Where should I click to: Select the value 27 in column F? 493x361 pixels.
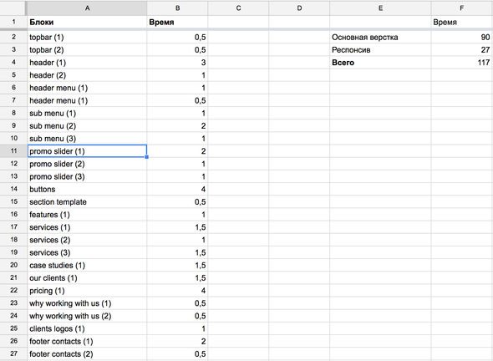pyautogui.click(x=462, y=49)
